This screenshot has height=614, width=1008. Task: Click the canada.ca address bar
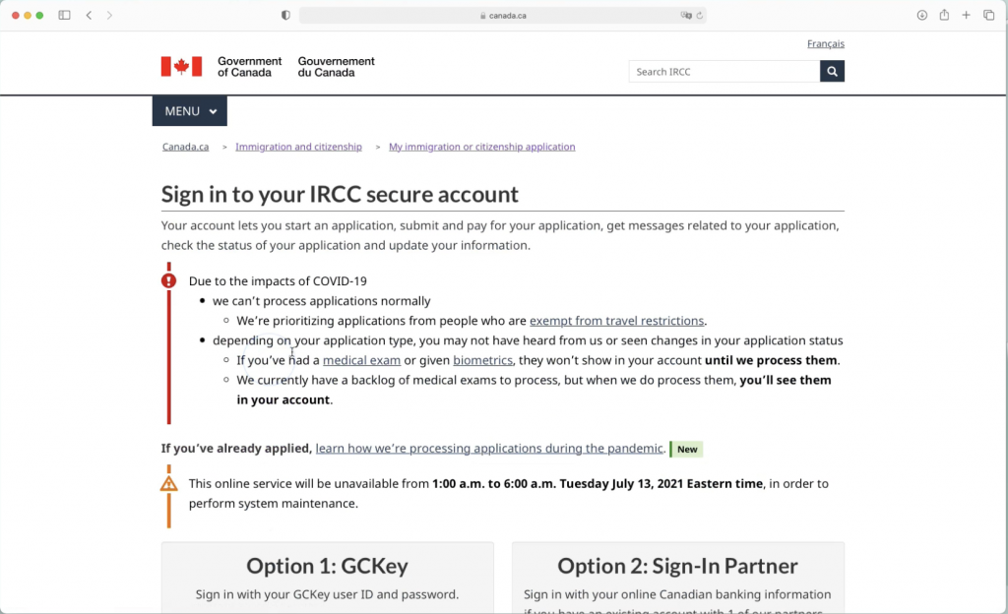point(503,16)
